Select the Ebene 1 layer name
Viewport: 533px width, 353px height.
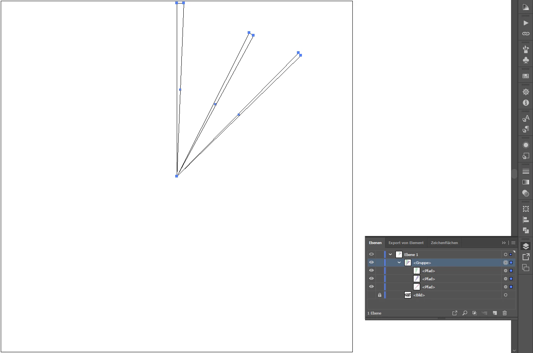[x=411, y=255]
